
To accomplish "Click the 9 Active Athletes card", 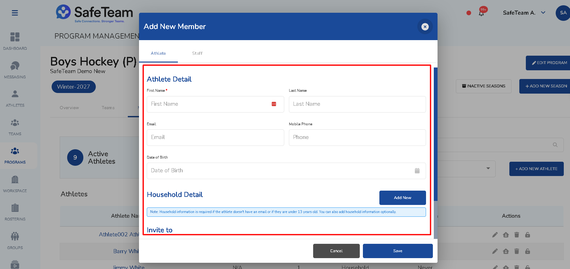I will (x=99, y=157).
